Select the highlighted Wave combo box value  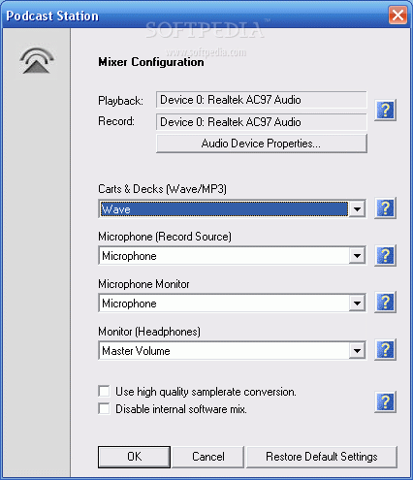pyautogui.click(x=224, y=209)
